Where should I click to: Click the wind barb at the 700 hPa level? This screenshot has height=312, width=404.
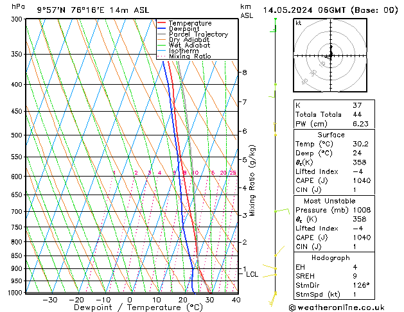point(282,211)
